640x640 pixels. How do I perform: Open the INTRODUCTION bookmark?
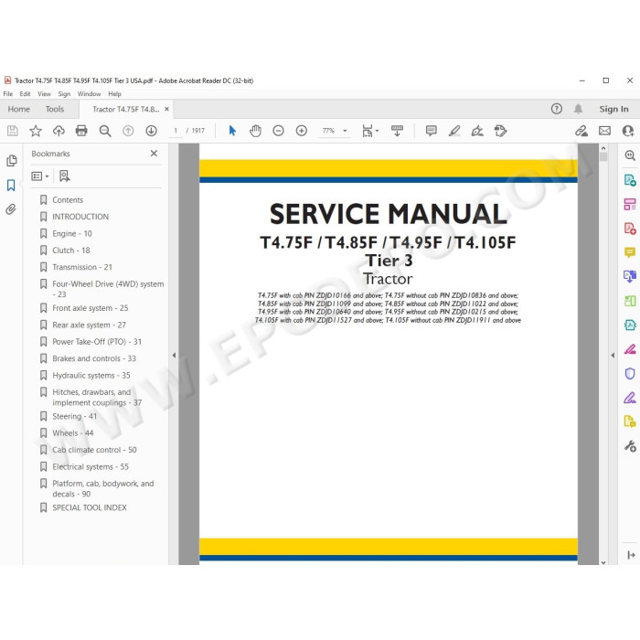pos(80,217)
